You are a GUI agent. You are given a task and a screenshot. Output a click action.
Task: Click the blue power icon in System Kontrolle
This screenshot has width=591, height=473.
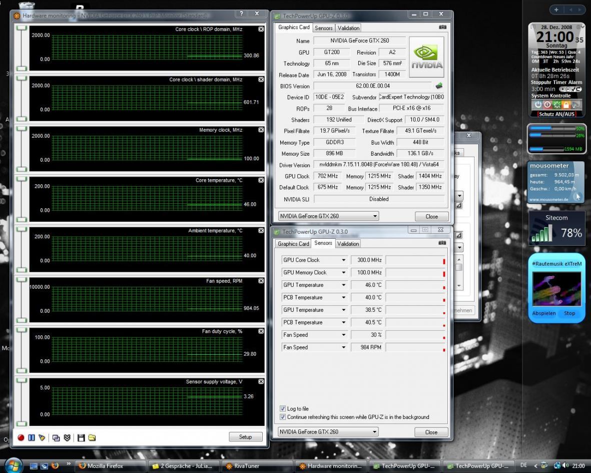538,105
